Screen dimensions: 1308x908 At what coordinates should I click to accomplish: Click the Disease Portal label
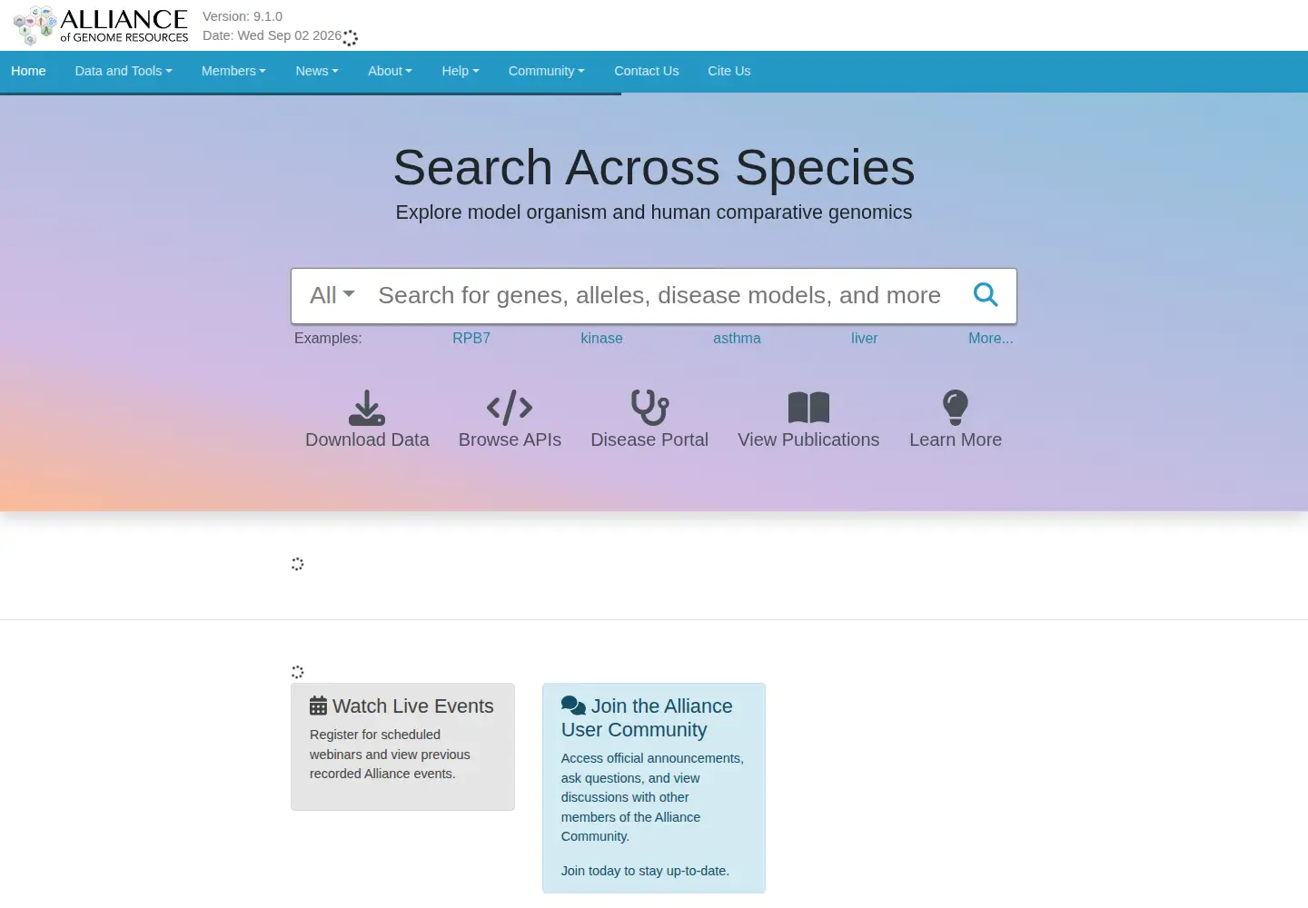point(649,439)
